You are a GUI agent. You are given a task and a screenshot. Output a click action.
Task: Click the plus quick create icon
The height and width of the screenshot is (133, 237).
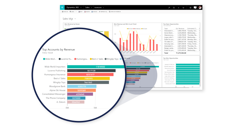[x=179, y=8]
